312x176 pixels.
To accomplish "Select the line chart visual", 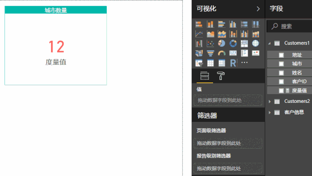I will pos(199,34).
